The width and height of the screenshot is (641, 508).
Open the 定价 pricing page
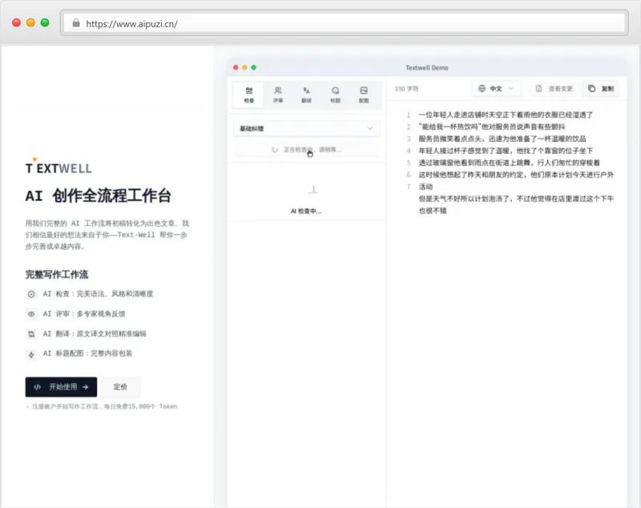click(120, 387)
